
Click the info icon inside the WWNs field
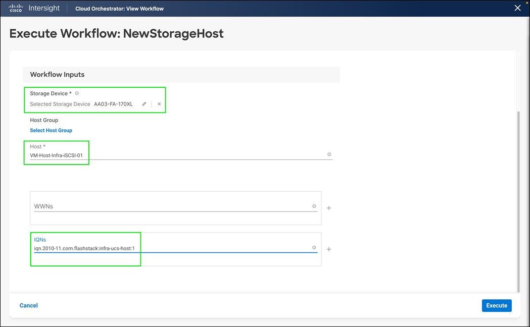point(314,206)
